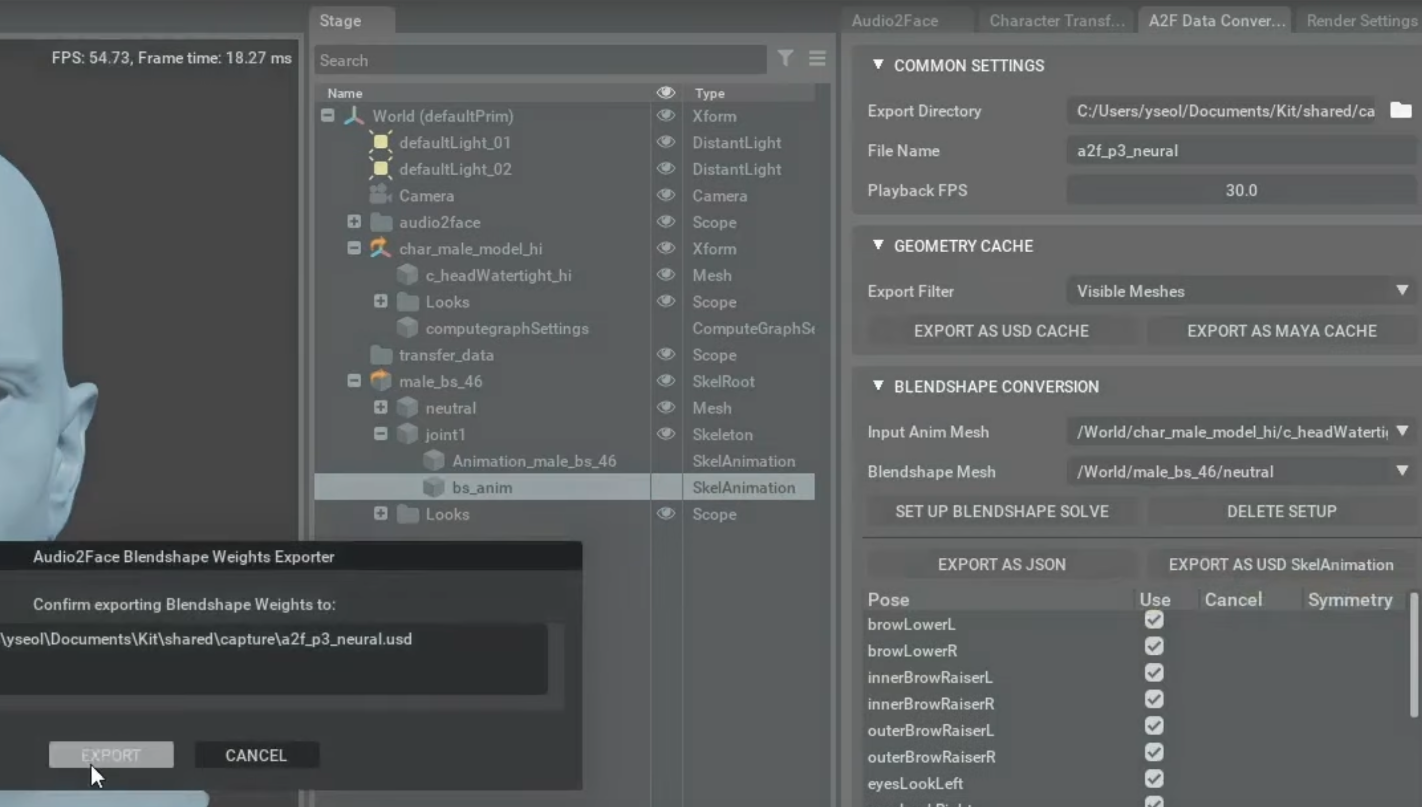Toggle the innerBrowRaiserR Use checkbox
The width and height of the screenshot is (1422, 807).
pos(1154,700)
